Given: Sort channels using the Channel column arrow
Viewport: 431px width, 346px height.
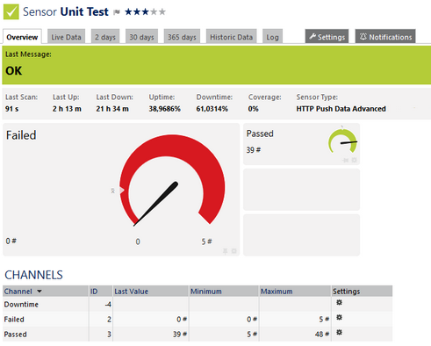Looking at the screenshot, I should click(x=40, y=292).
